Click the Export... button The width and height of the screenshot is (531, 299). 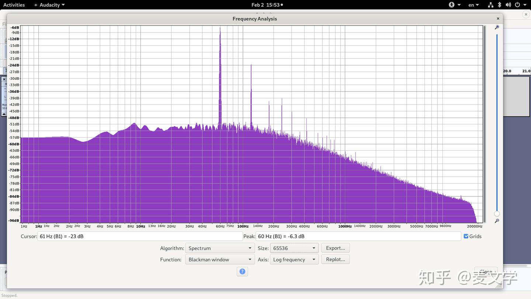coord(336,248)
